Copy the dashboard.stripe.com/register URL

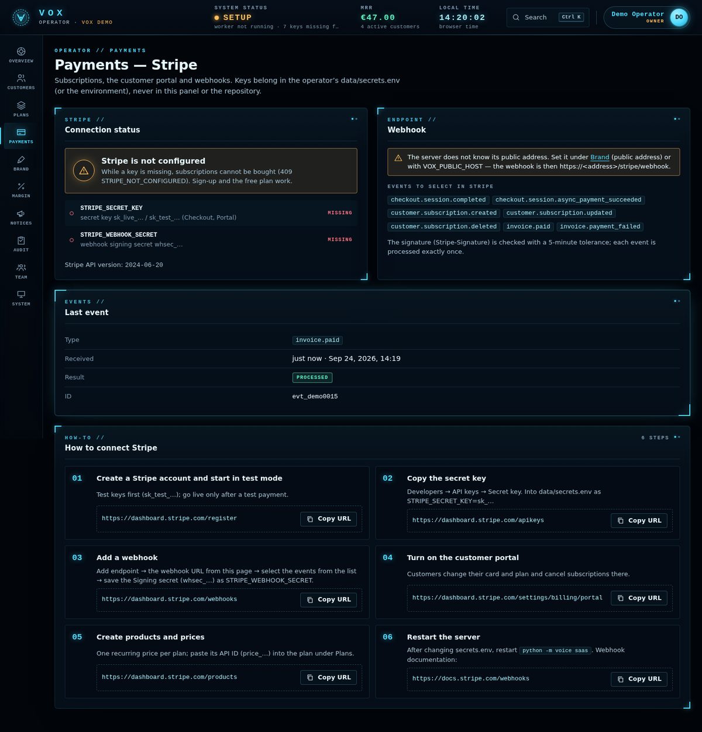pos(328,519)
